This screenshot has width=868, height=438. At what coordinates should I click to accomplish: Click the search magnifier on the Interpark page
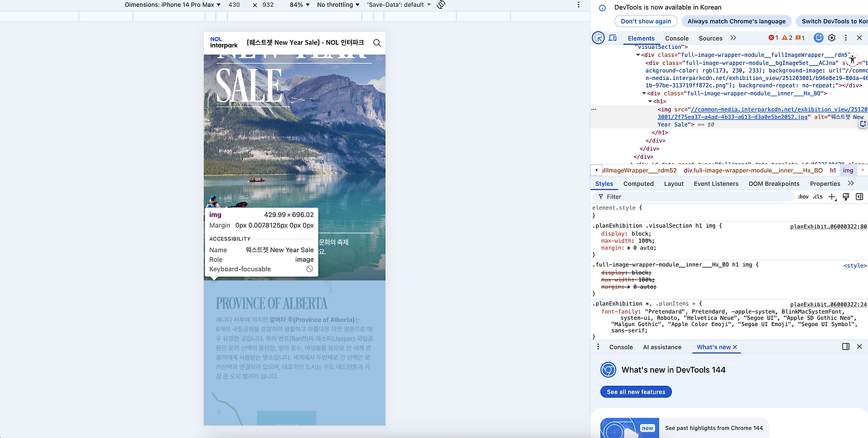point(377,43)
